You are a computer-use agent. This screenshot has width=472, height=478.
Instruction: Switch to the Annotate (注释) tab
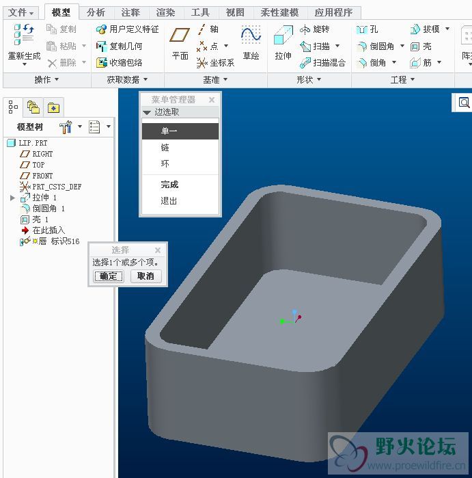click(130, 12)
